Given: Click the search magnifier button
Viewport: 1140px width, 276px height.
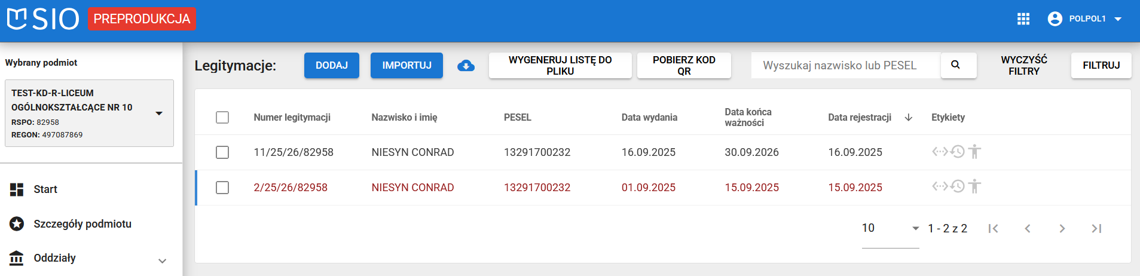Looking at the screenshot, I should coord(955,65).
